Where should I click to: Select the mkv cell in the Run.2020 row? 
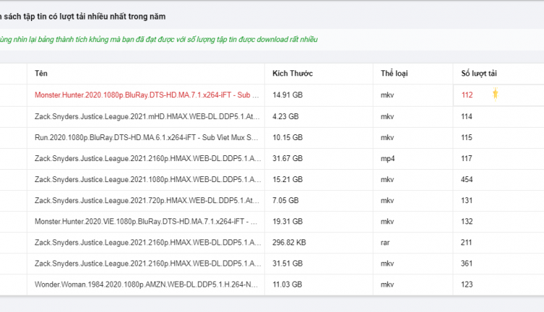pos(387,137)
